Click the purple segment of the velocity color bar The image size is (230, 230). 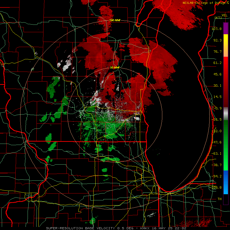point(226,28)
